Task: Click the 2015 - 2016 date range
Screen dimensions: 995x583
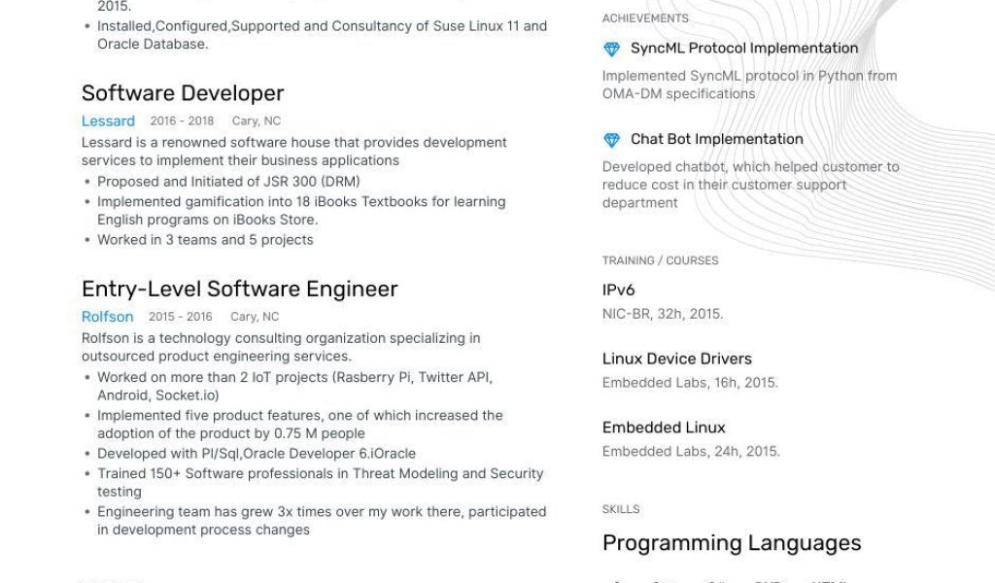Action: coord(180,317)
